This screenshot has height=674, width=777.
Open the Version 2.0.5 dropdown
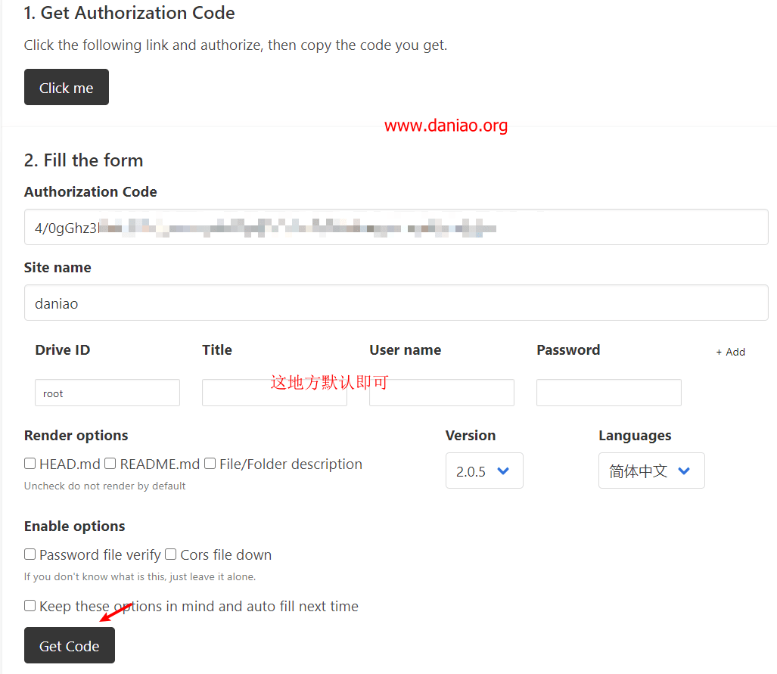pyautogui.click(x=484, y=471)
